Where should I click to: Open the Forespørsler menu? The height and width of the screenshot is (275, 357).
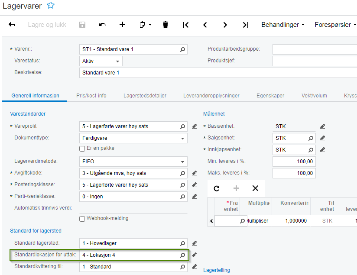pyautogui.click(x=335, y=25)
